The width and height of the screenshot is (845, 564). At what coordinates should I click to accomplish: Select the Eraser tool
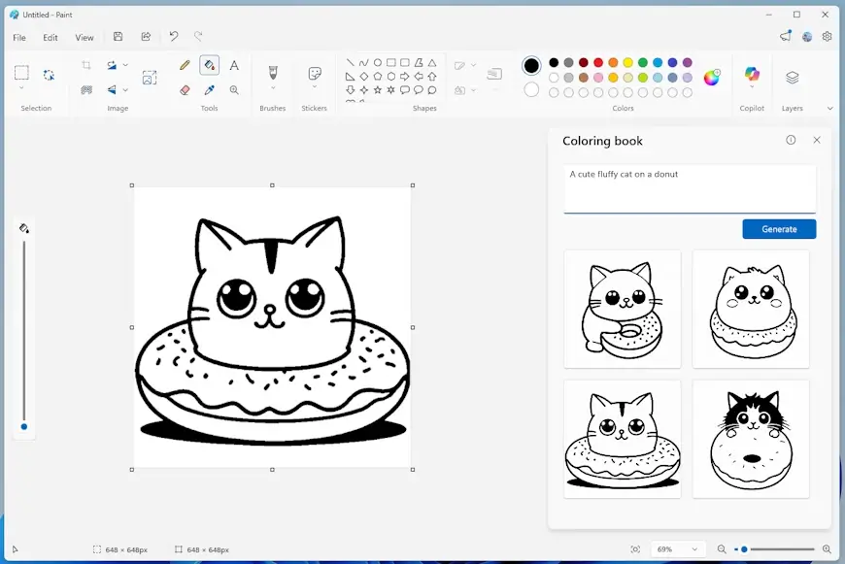[185, 89]
